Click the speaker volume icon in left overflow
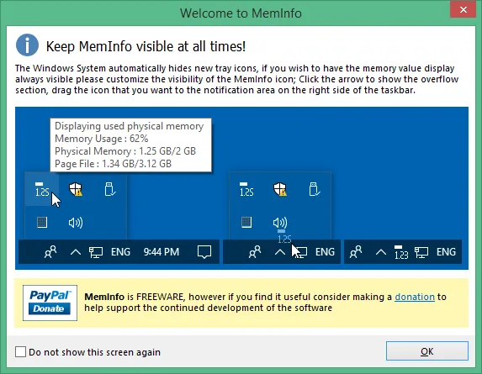Image resolution: width=482 pixels, height=374 pixels. pos(76,223)
